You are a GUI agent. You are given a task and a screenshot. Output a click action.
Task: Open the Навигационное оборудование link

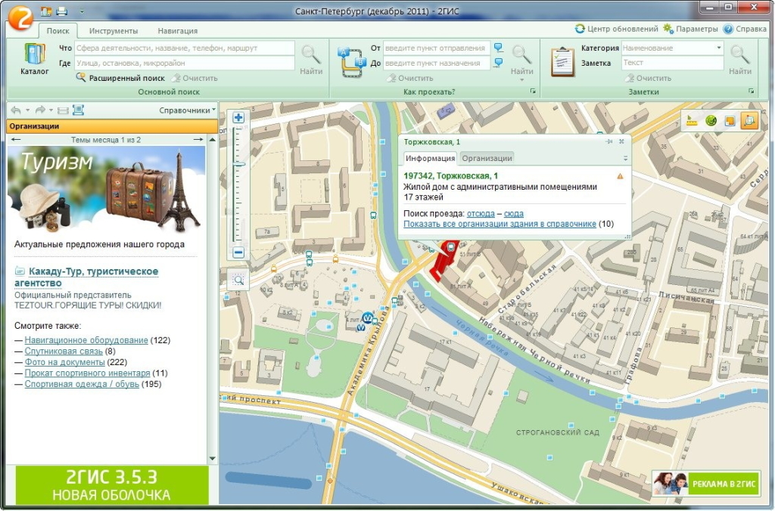86,340
